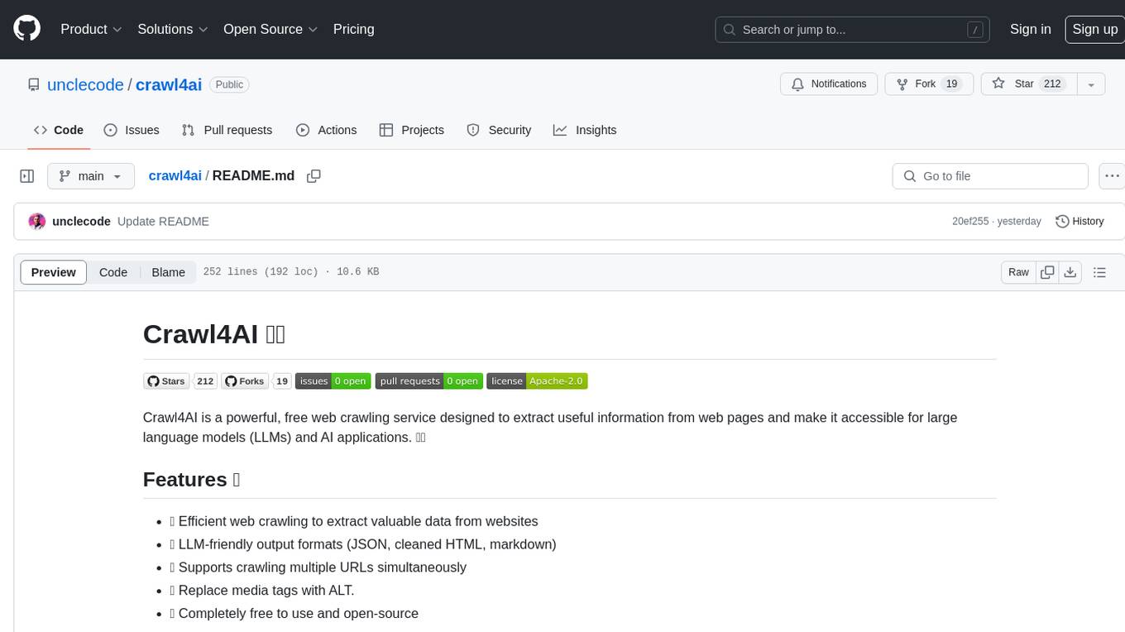
Task: Copy the README.md file path
Action: [314, 176]
